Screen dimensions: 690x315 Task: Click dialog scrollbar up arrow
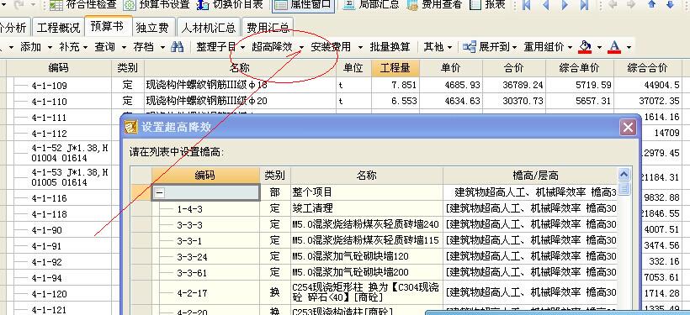pos(624,175)
